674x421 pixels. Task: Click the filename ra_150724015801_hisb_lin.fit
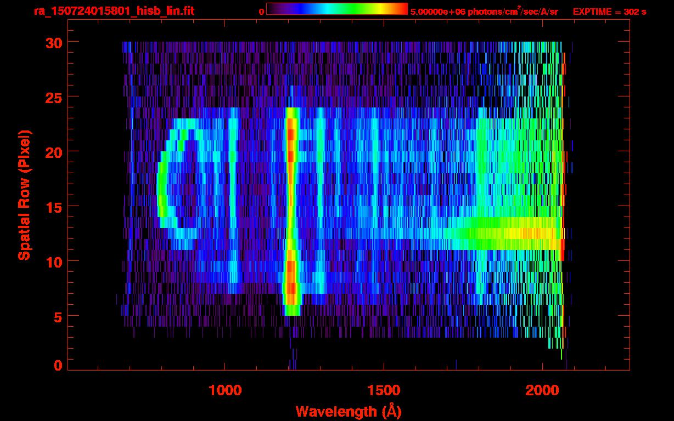[113, 11]
